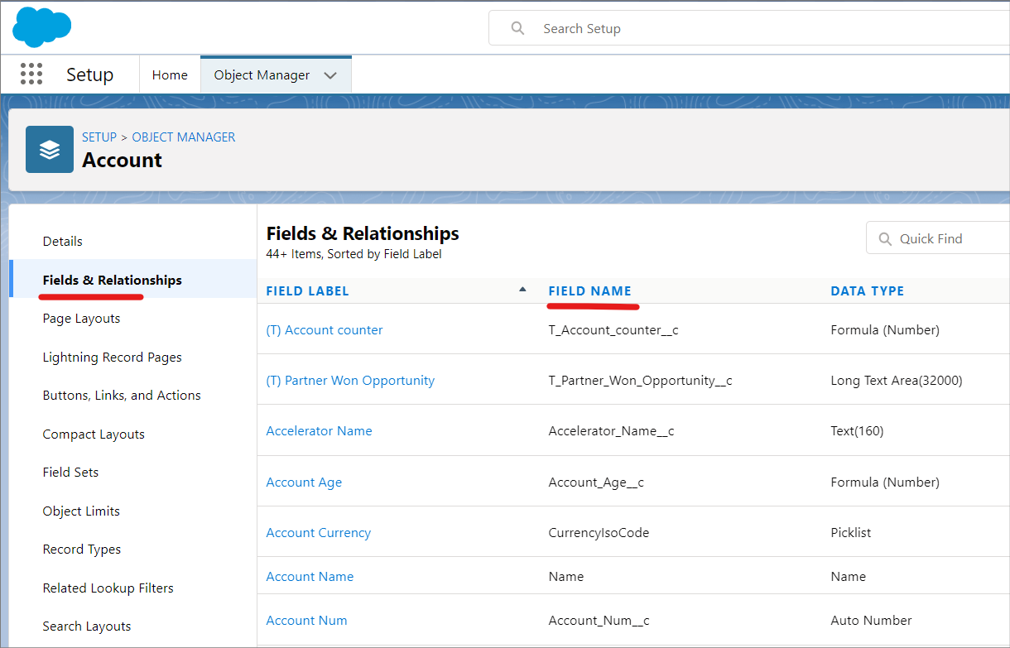
Task: Click the magnifier icon in Quick Find
Action: tap(884, 238)
